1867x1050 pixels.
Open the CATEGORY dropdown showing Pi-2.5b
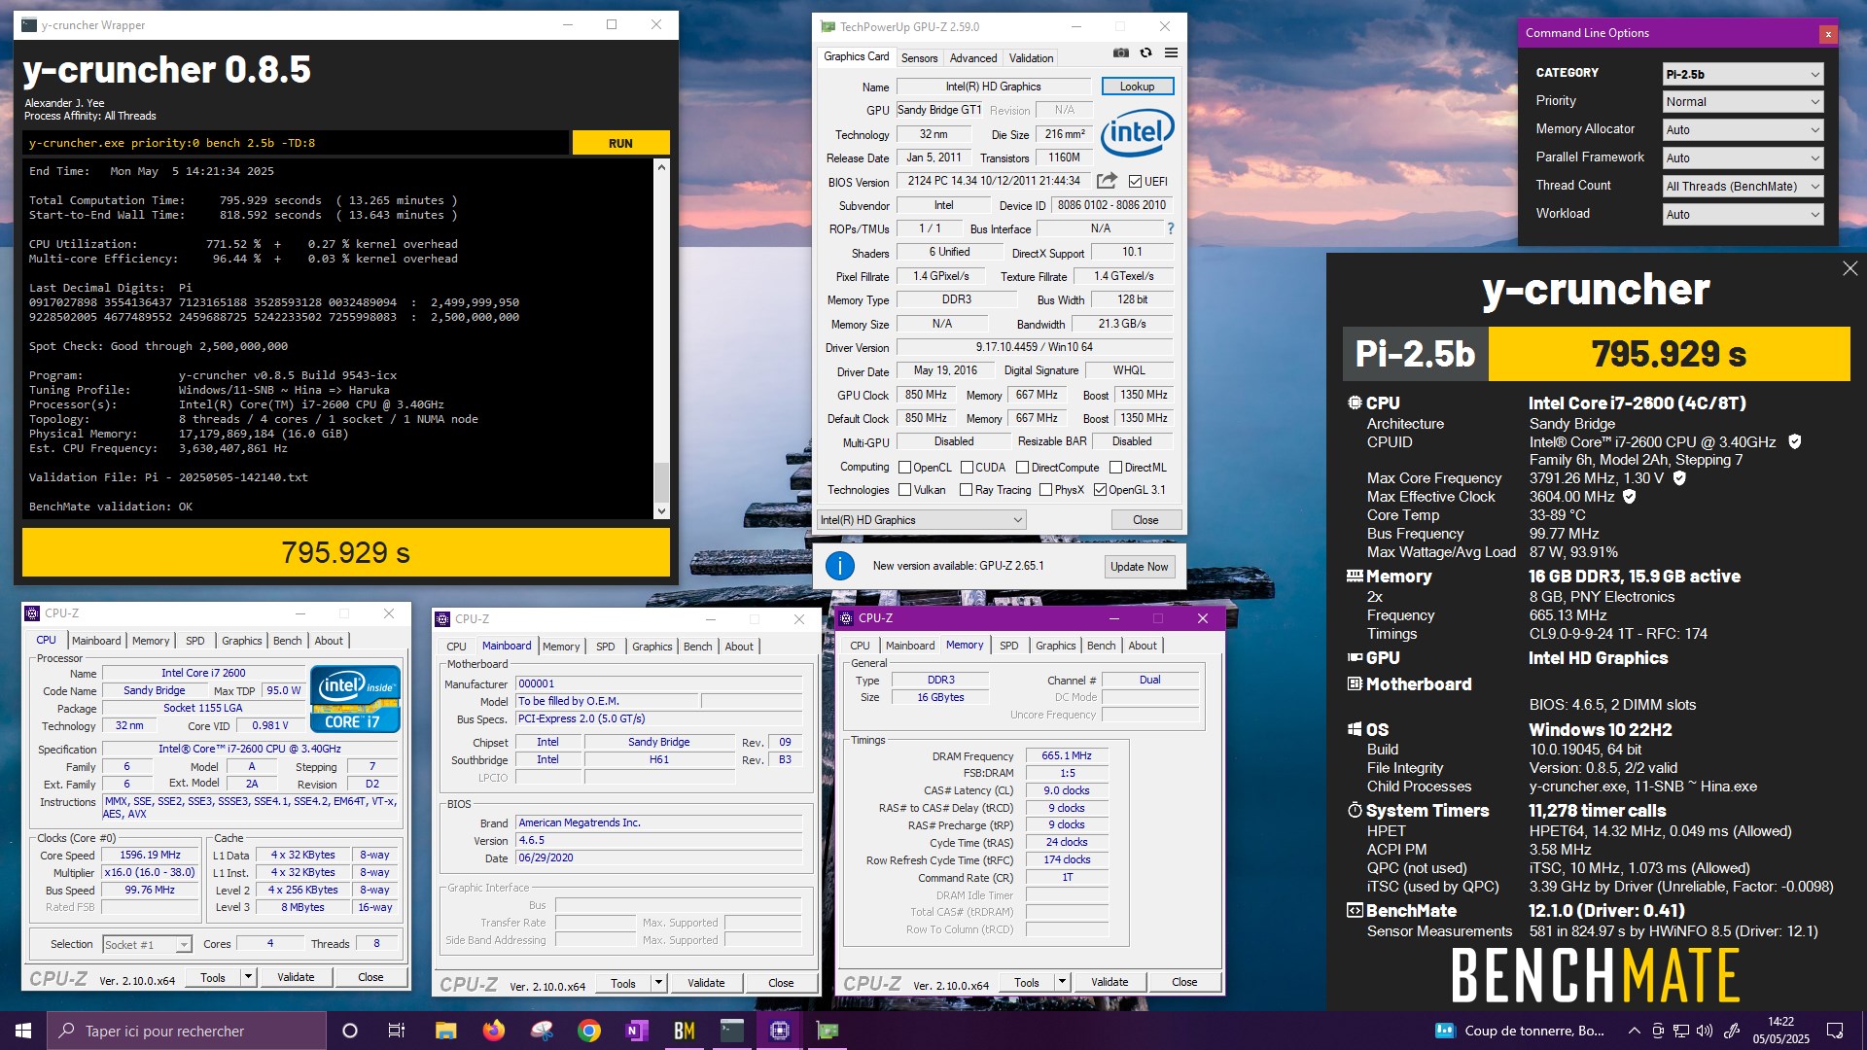(1743, 74)
